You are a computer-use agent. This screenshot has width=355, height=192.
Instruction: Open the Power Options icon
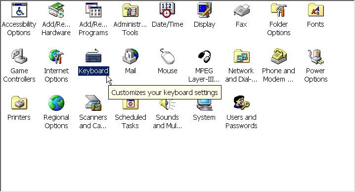coord(315,56)
